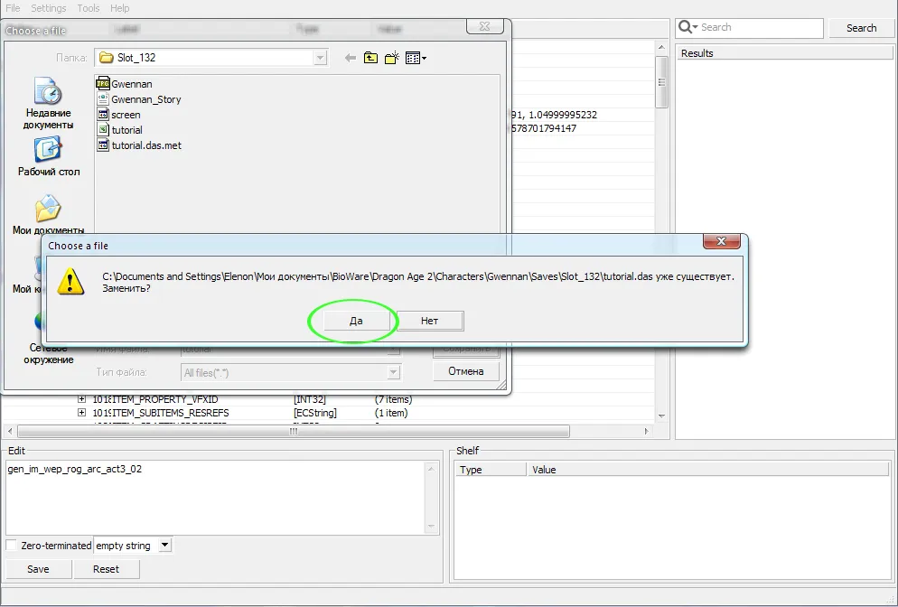Click the [INT32] type cell

tap(310, 399)
